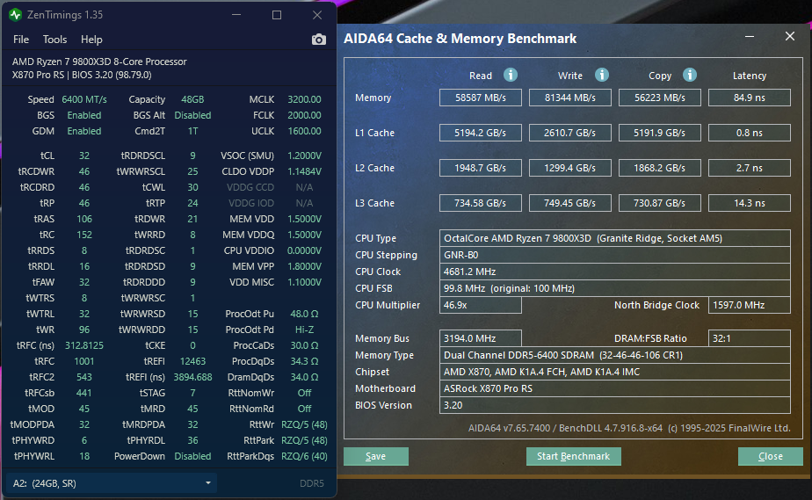The image size is (812, 500).
Task: Click the FCLK value 2000.00
Action: click(304, 115)
